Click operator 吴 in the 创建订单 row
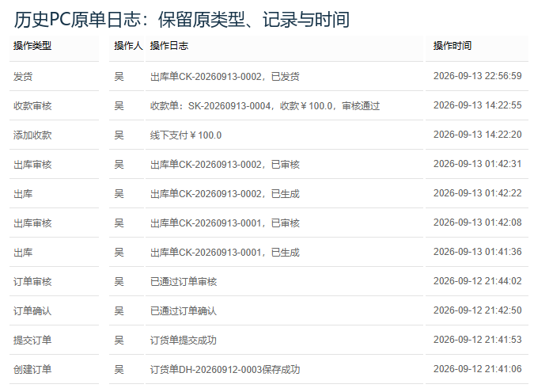This screenshot has height=392, width=534. click(x=119, y=370)
